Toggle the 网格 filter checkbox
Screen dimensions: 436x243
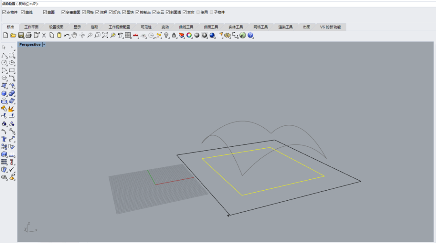point(84,12)
